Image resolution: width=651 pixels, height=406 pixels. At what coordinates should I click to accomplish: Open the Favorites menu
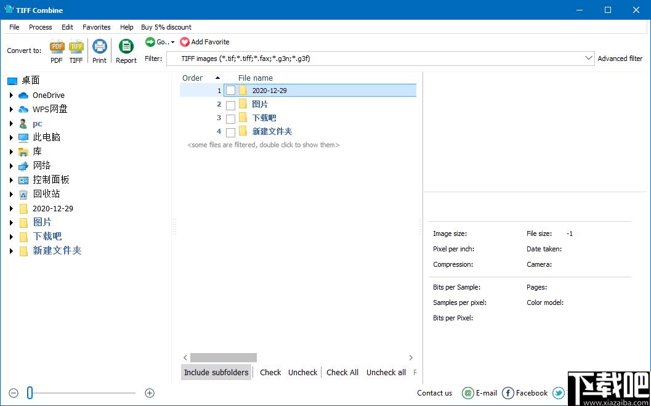(96, 27)
